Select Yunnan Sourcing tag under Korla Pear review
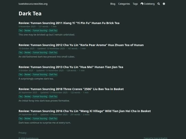This screenshot has height=139, width=186. [40, 53]
